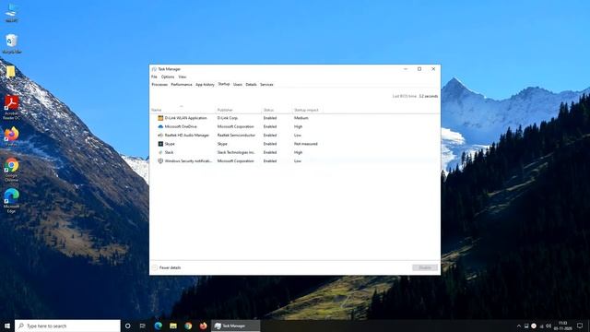Open the File menu

pos(154,77)
